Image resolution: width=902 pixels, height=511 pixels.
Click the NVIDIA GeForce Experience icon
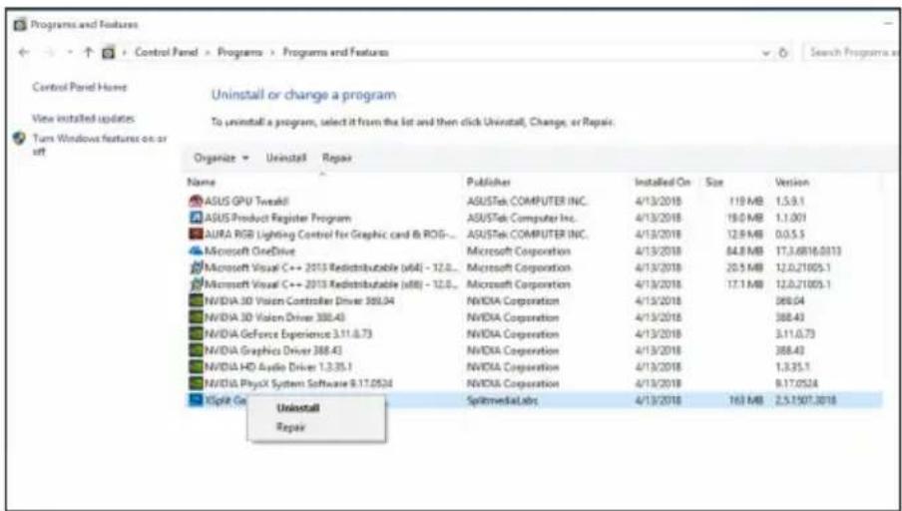click(x=197, y=334)
